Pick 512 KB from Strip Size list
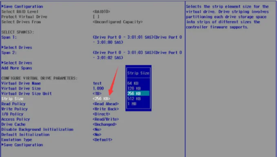Viewport: 277px width, 157px height. [134, 99]
